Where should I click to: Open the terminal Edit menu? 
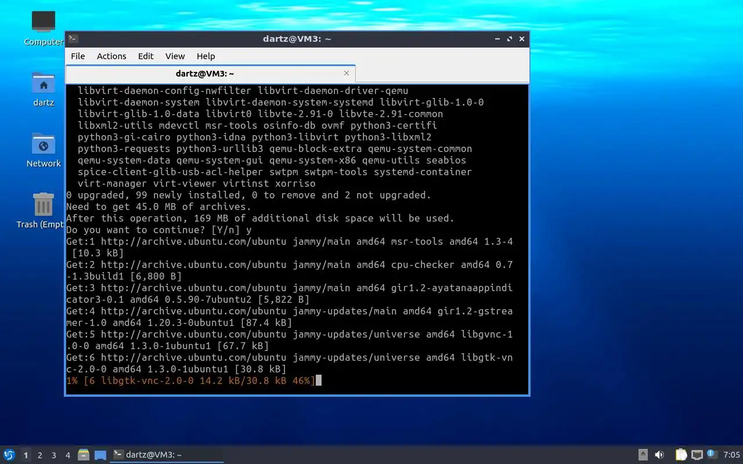(x=146, y=56)
